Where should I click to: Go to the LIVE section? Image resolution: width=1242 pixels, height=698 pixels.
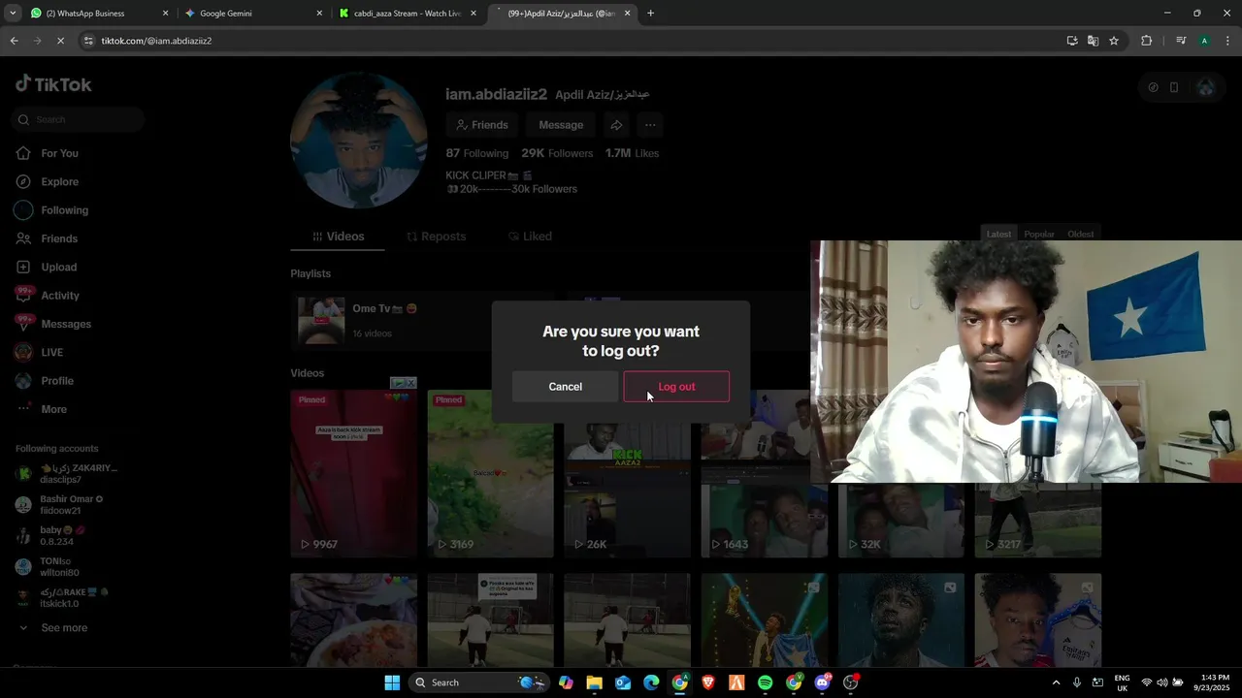tap(51, 352)
